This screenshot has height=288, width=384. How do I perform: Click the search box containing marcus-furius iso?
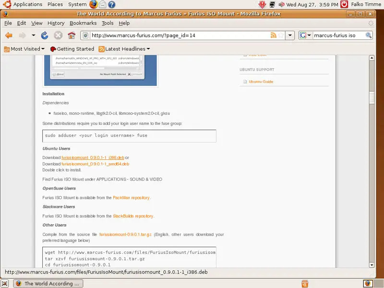(x=339, y=36)
